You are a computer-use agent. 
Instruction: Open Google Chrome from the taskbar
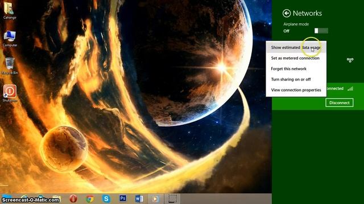coord(90,199)
